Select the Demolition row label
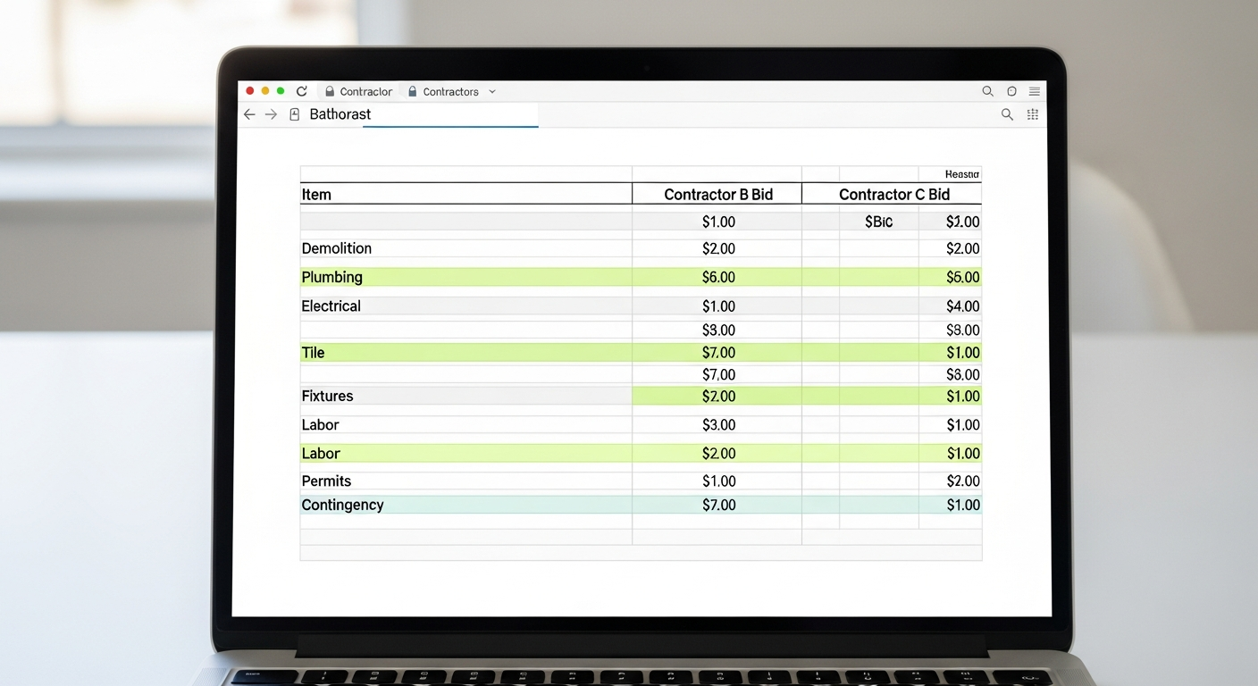The height and width of the screenshot is (686, 1258). point(337,248)
